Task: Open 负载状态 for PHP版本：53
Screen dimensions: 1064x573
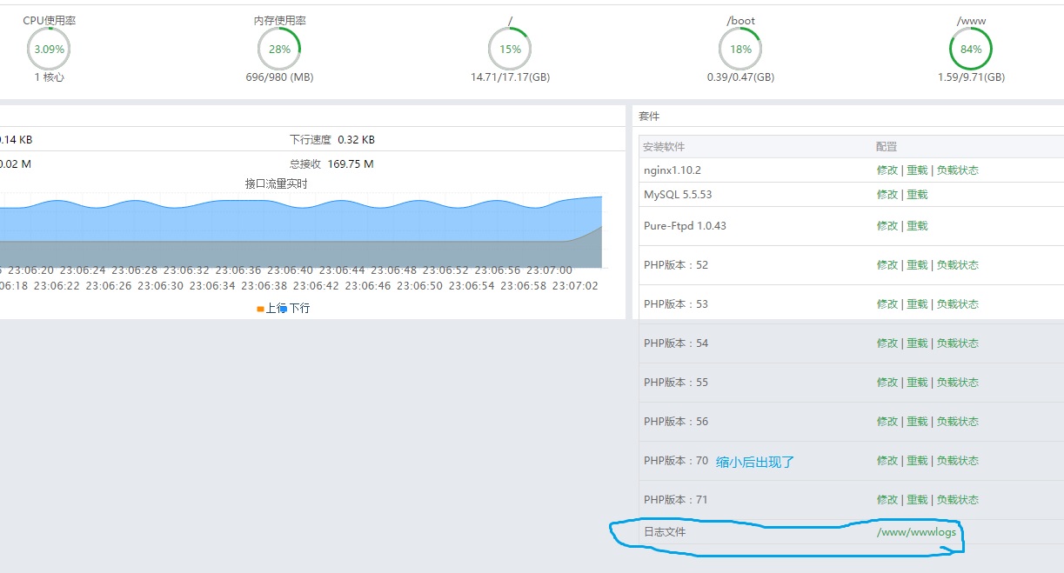Action: pos(958,304)
